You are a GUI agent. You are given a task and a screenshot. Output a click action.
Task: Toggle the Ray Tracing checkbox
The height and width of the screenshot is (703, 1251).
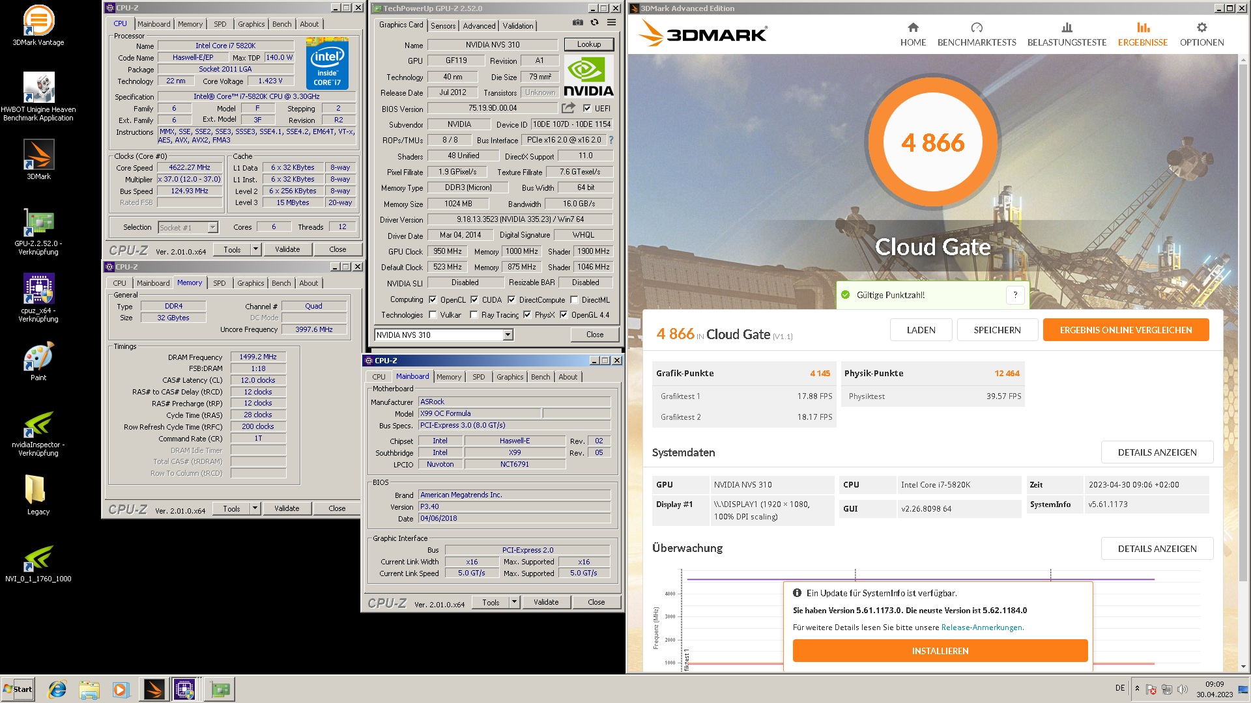coord(474,315)
